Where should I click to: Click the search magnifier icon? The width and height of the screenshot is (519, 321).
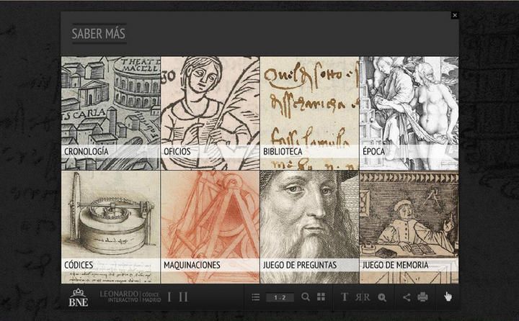tap(306, 297)
